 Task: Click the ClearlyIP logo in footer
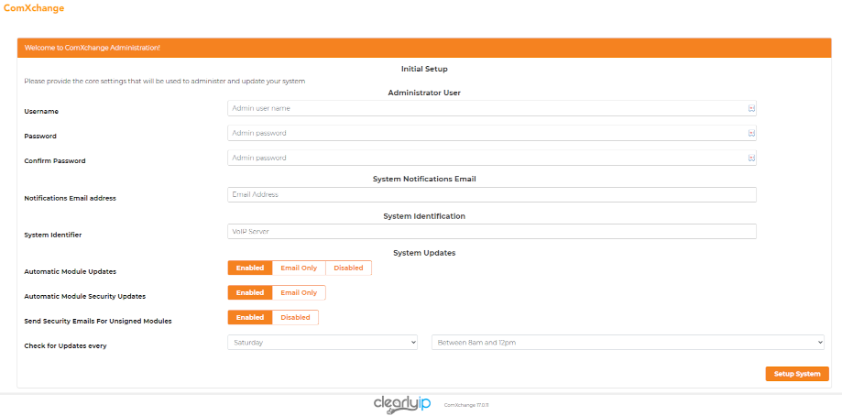[x=401, y=403]
